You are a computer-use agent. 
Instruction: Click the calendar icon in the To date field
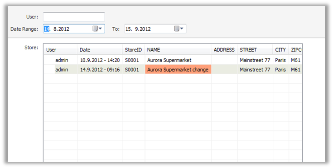point(177,29)
